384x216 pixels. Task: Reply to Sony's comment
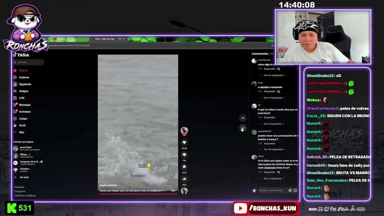pyautogui.click(x=269, y=91)
